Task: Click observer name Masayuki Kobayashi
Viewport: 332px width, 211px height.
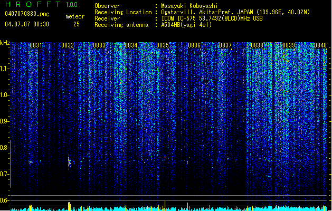Action: pos(189,6)
